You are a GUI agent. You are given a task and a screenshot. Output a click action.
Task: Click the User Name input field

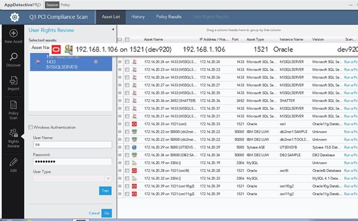[x=73, y=144]
